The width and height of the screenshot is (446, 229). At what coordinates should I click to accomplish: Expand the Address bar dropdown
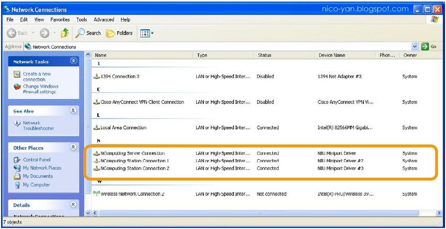click(x=415, y=46)
